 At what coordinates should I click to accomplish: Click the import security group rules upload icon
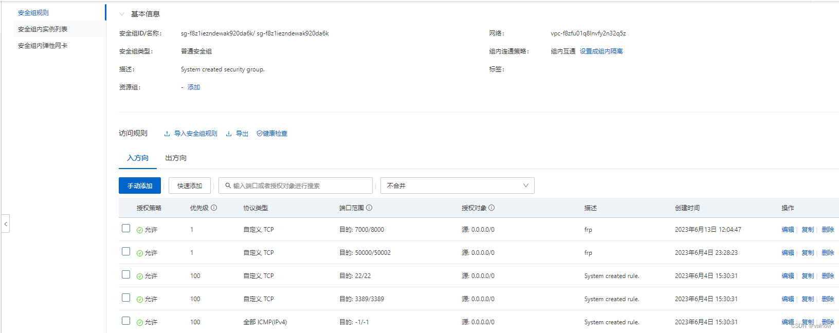pos(167,134)
